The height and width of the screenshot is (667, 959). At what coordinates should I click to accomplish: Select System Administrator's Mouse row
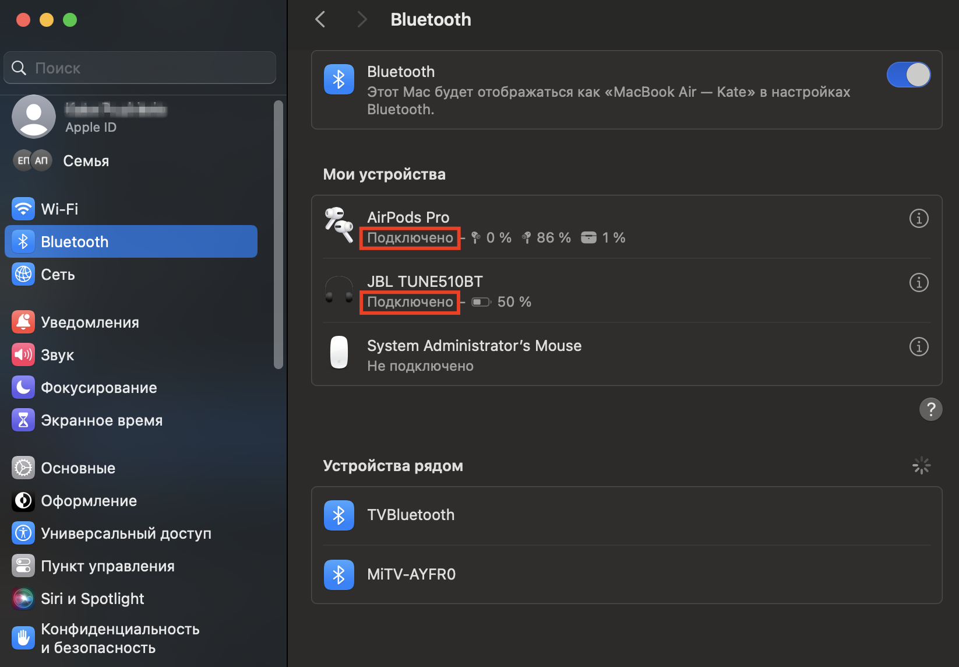point(627,355)
